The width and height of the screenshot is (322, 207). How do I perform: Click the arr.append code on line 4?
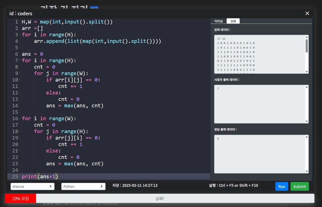[98, 41]
